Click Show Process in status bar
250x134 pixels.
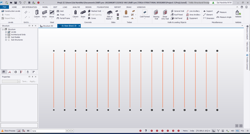point(8,131)
